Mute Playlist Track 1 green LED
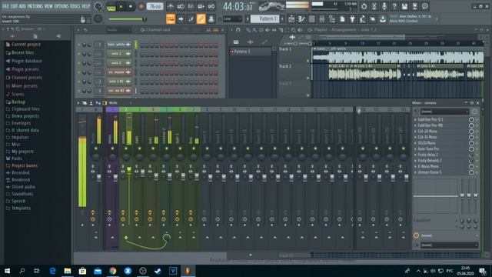 pos(307,61)
